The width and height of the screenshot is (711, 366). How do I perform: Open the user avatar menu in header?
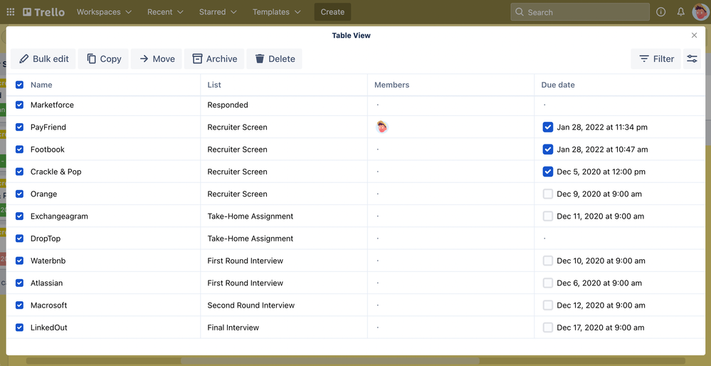[700, 12]
